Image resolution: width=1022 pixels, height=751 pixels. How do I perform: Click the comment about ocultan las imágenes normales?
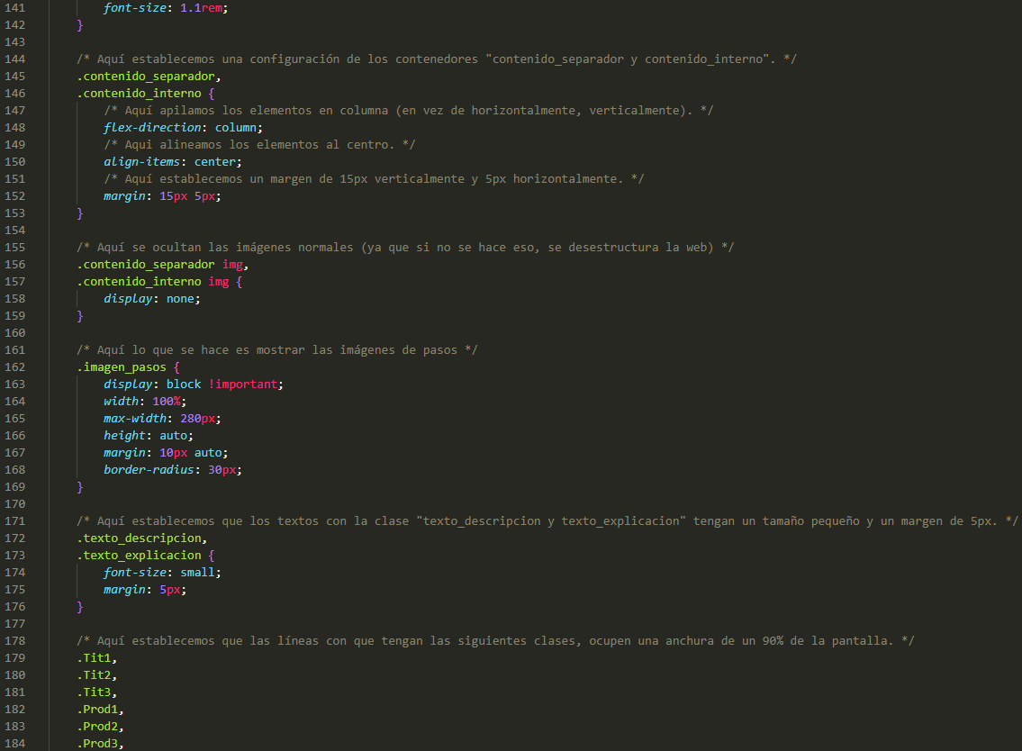(405, 247)
